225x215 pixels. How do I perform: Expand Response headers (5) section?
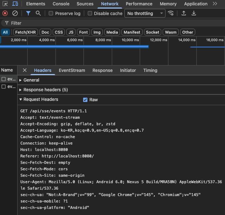click(x=45, y=90)
